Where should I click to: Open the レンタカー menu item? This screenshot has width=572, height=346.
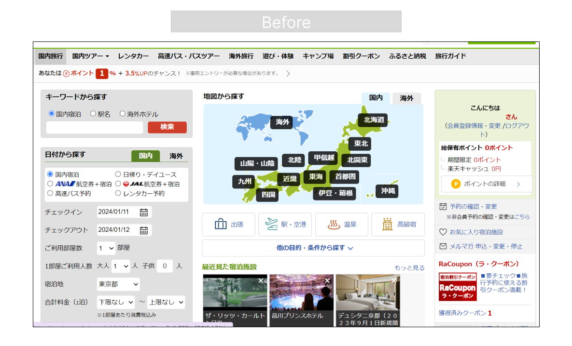coord(133,56)
